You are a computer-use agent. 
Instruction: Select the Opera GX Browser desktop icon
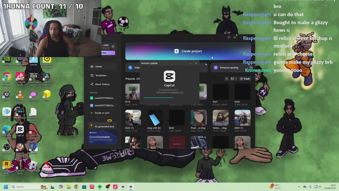tap(33, 132)
